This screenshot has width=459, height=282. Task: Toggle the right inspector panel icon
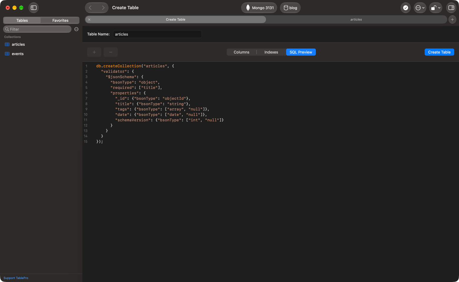(x=451, y=8)
